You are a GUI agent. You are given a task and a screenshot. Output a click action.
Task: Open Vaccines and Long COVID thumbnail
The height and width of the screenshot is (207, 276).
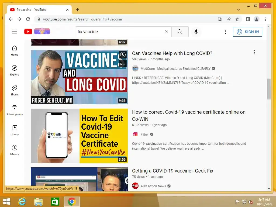pyautogui.click(x=79, y=77)
